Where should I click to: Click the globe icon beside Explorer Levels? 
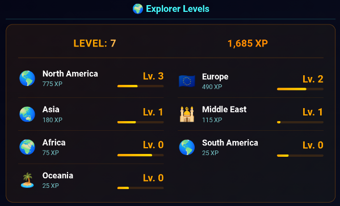click(x=138, y=9)
